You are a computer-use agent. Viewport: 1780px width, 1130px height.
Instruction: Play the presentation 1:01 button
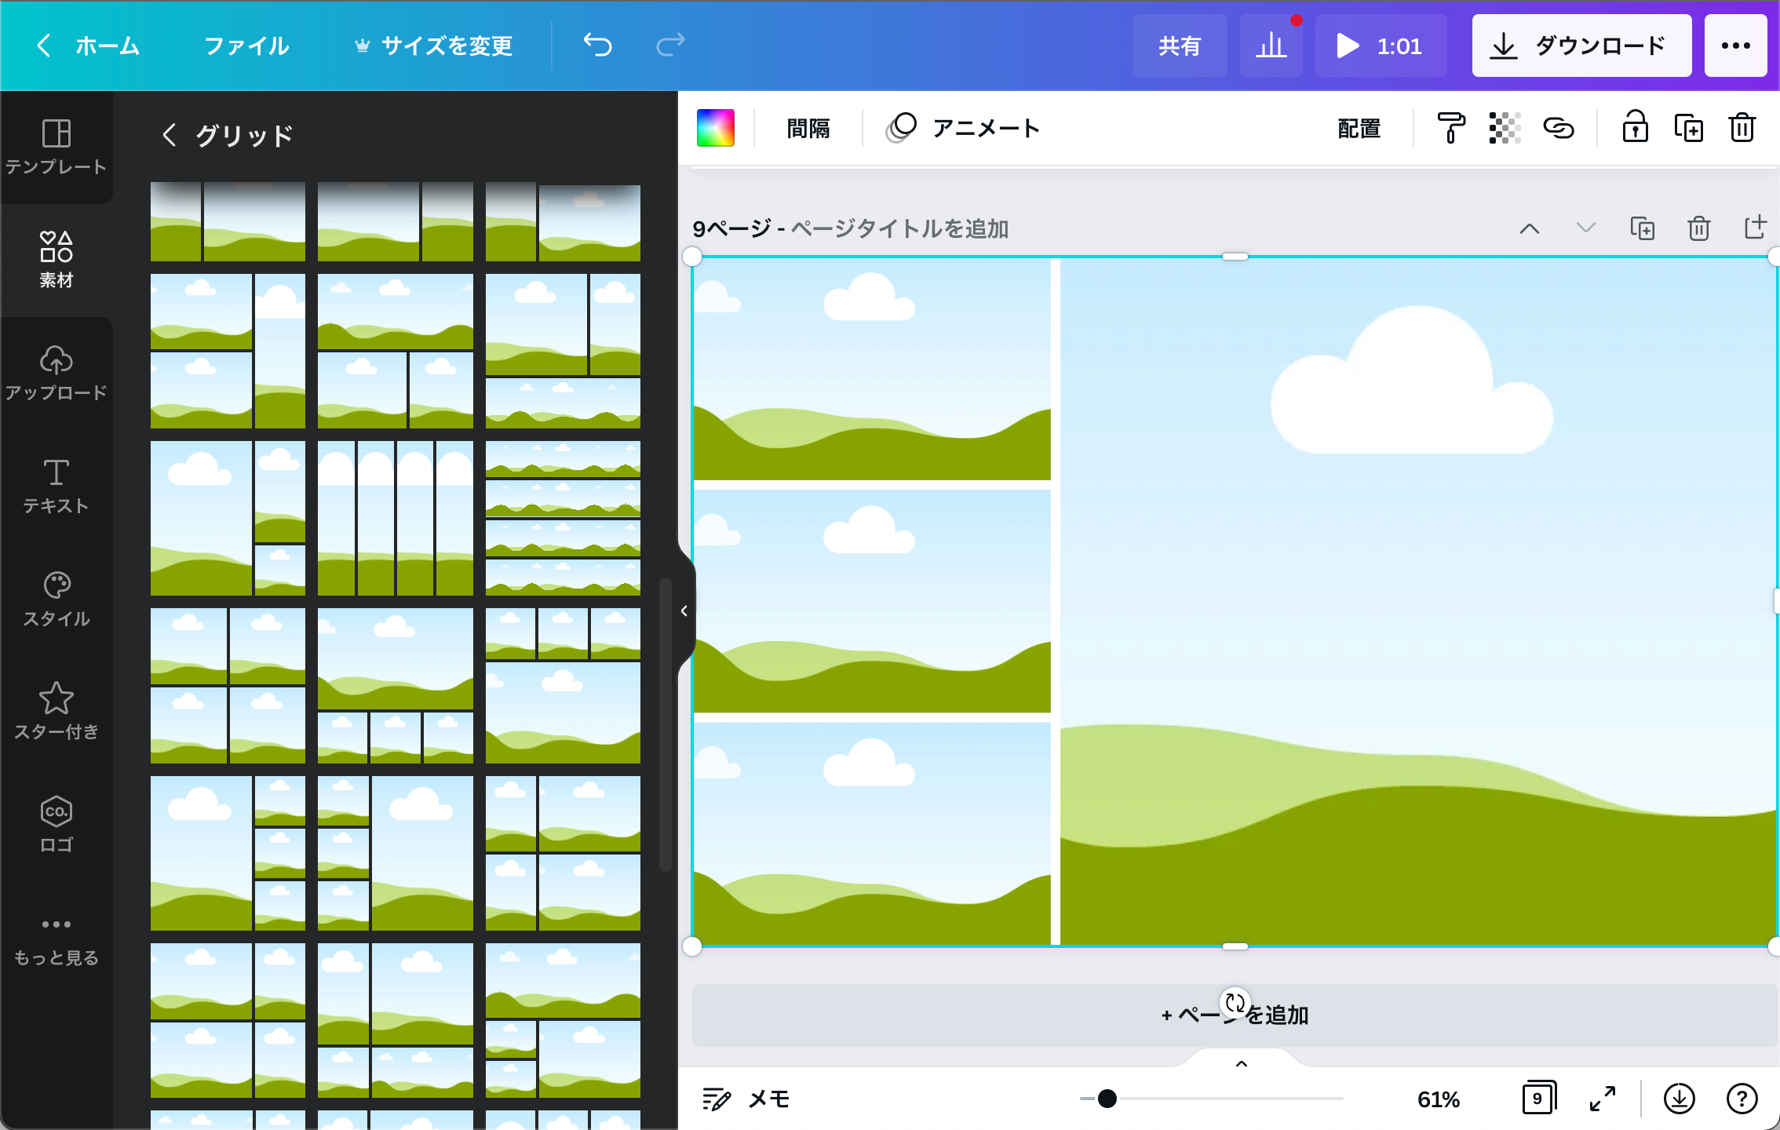click(1381, 46)
